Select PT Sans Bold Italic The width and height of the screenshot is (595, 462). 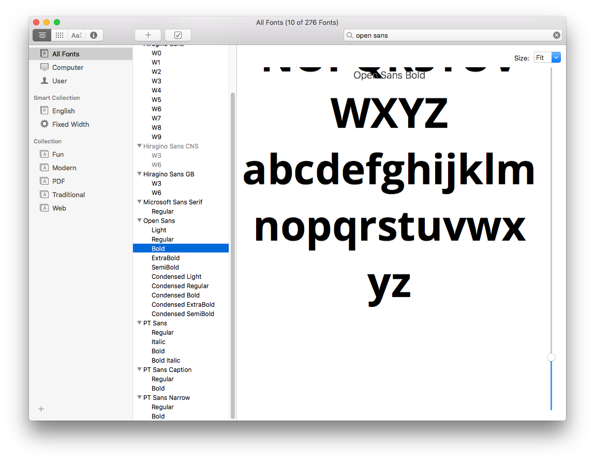pos(181,361)
